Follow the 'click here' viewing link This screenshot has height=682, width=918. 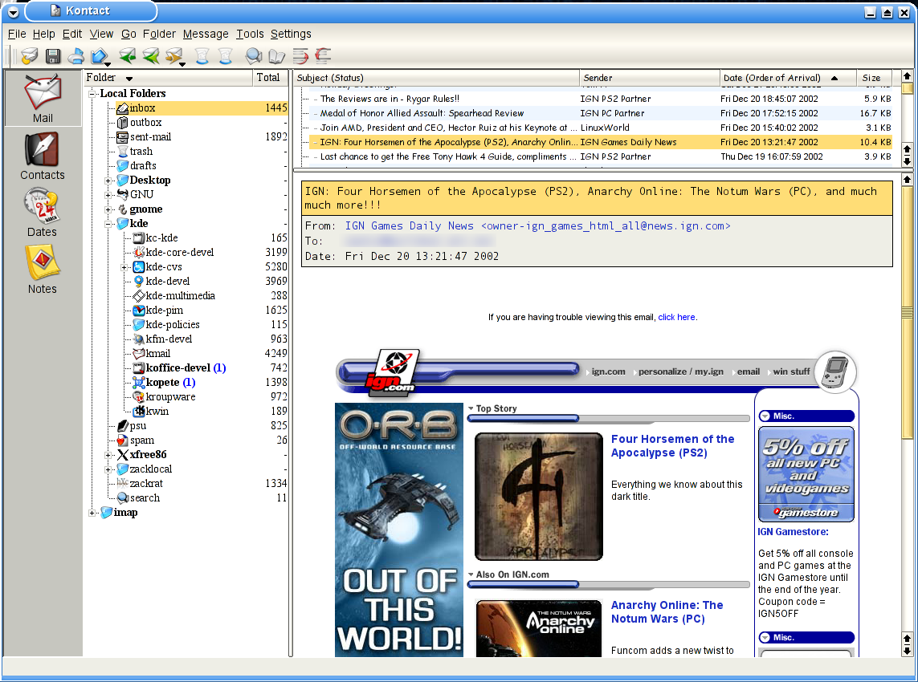point(676,317)
